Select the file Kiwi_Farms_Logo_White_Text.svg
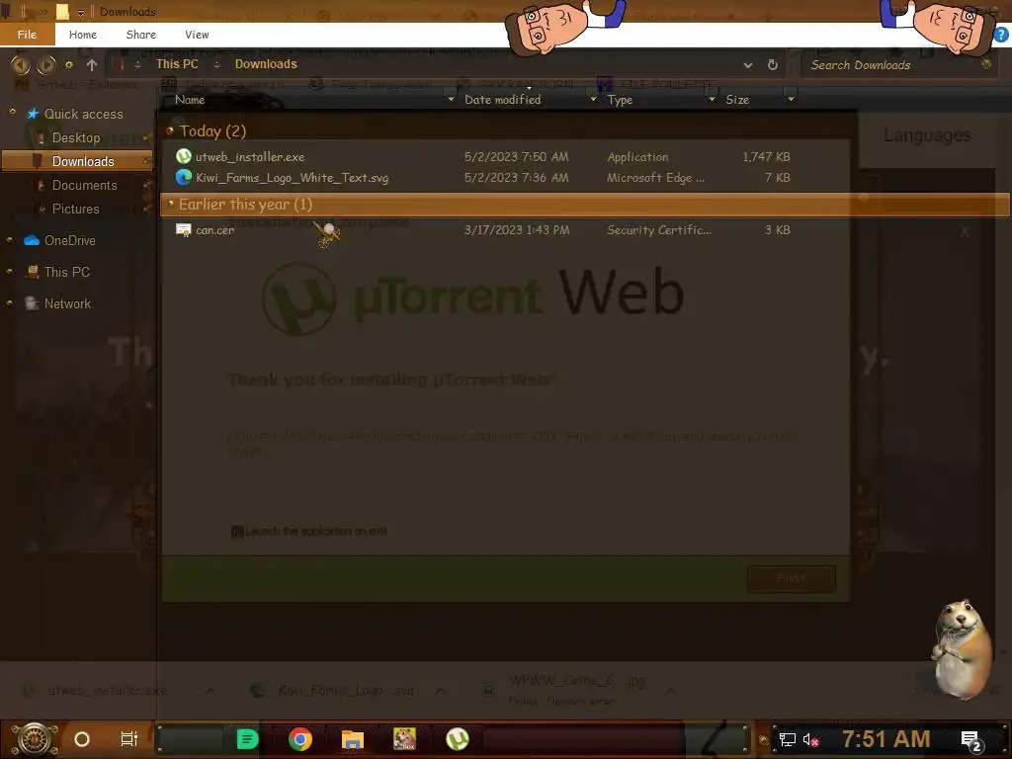Screen dimensions: 1012x759 pos(292,178)
